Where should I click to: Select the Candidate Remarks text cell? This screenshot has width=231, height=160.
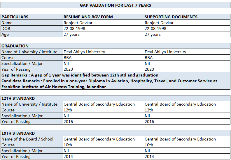coord(116,84)
